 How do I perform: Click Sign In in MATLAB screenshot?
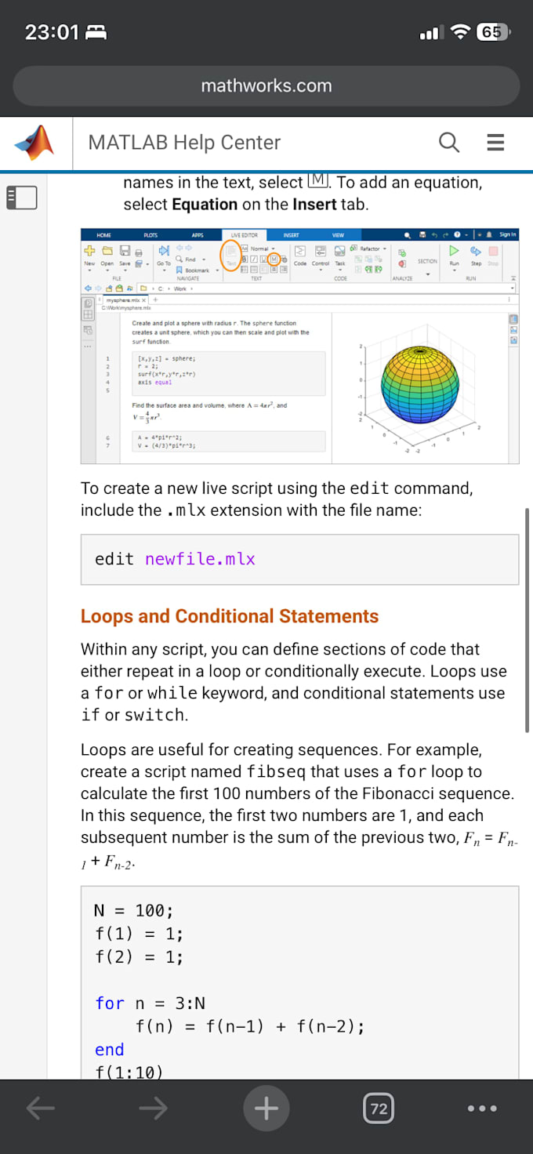point(508,234)
